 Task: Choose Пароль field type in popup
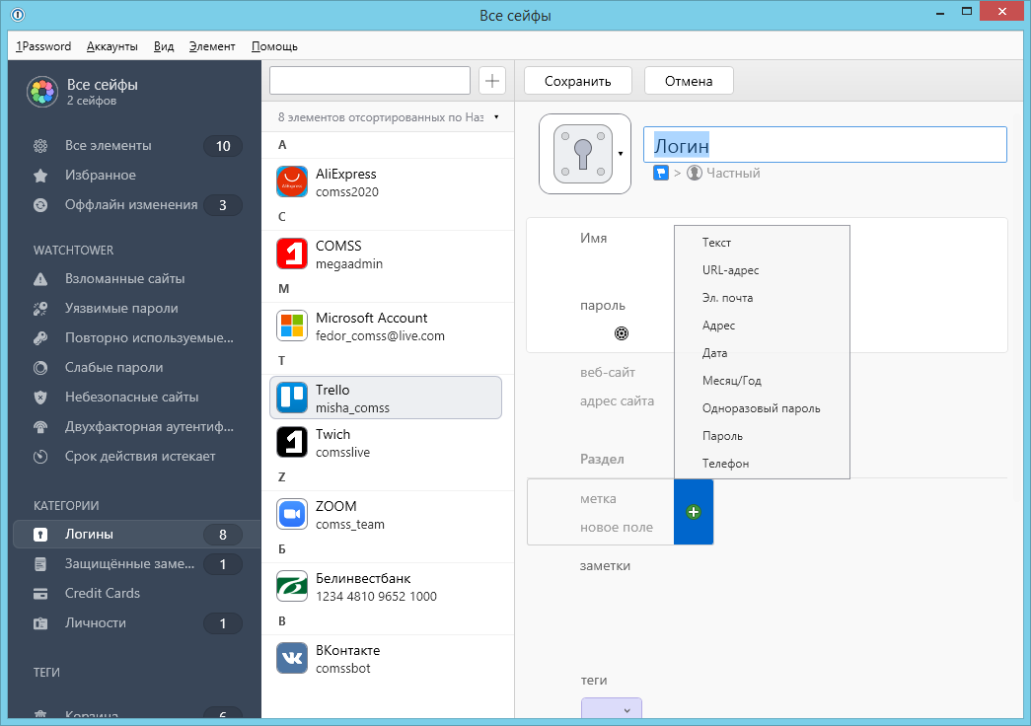[762, 436]
